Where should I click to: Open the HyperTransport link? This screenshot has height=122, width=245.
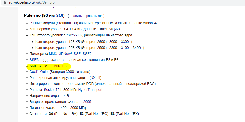[x=90, y=90]
